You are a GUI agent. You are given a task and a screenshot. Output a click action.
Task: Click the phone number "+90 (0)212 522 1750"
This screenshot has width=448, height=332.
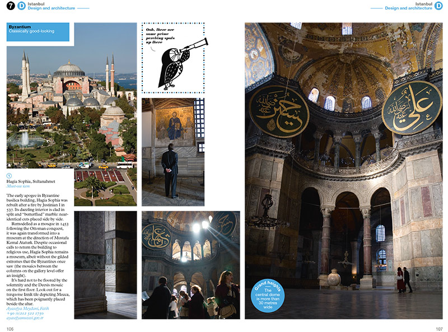(x=25, y=313)
